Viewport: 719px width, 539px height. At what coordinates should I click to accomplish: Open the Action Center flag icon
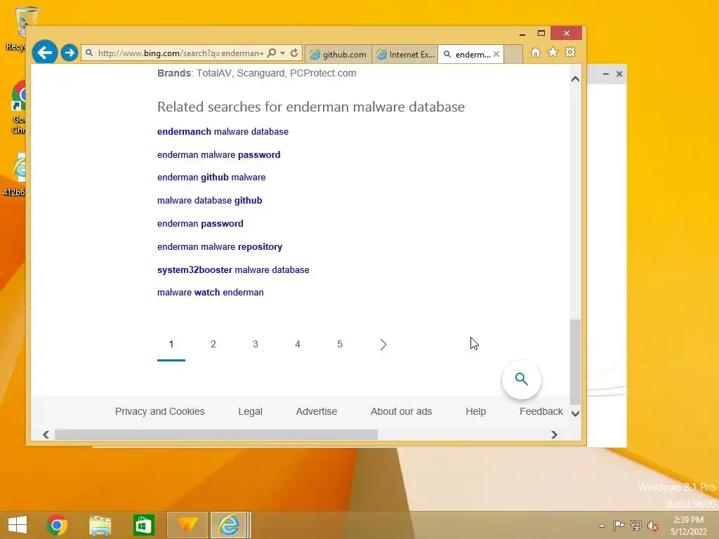pyautogui.click(x=619, y=525)
